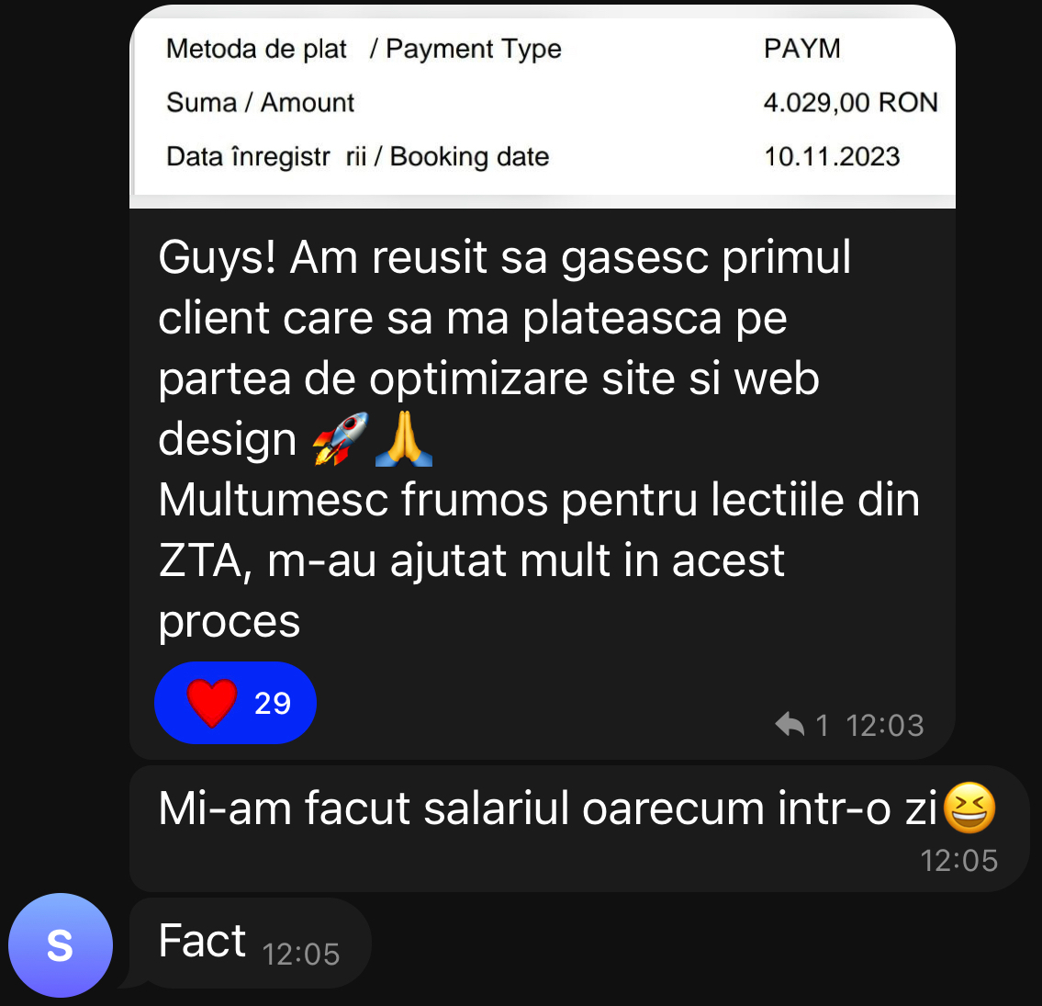Open user avatar with letter S
Viewport: 1042px width, 1006px height.
[61, 944]
